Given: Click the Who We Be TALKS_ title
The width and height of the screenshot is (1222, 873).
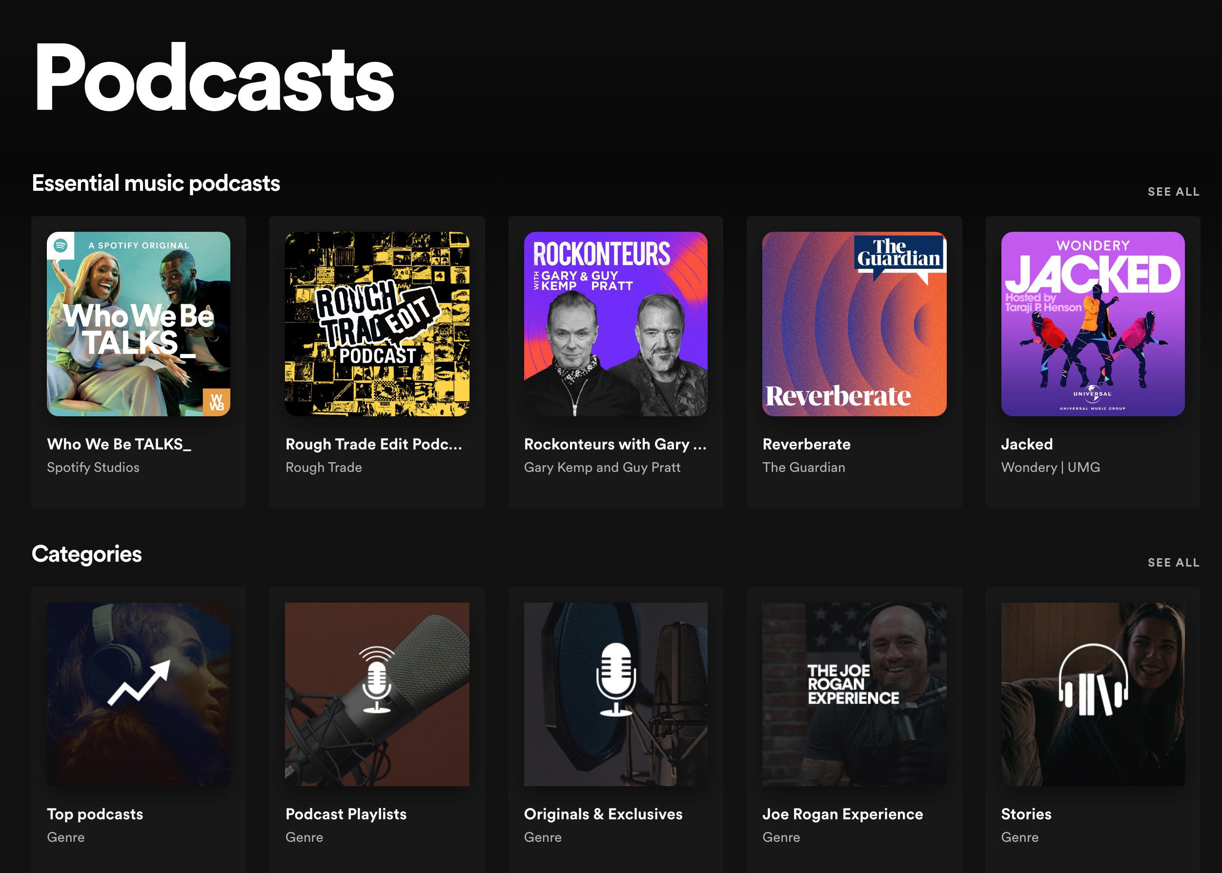Looking at the screenshot, I should pos(119,444).
